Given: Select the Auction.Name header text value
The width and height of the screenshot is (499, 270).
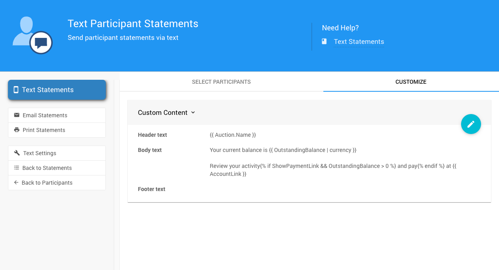Looking at the screenshot, I should 233,135.
